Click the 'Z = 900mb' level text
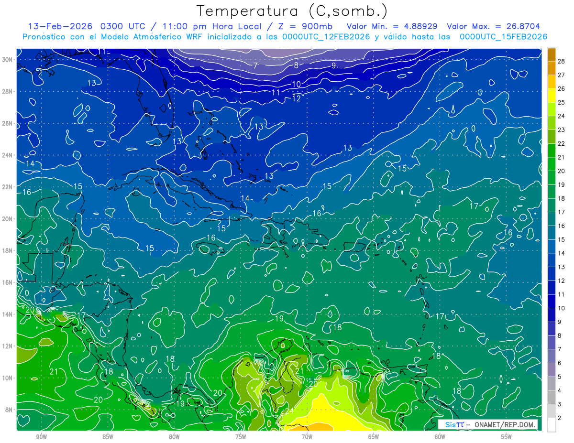This screenshot has height=443, width=574. (306, 26)
